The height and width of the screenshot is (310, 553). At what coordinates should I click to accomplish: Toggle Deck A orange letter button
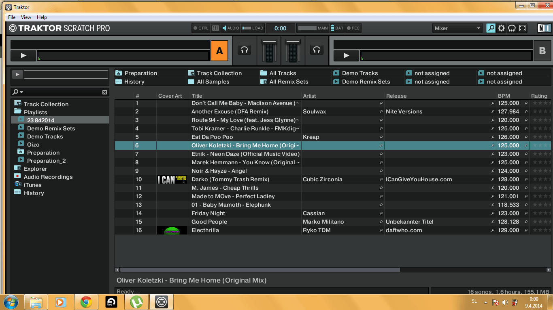(x=219, y=51)
